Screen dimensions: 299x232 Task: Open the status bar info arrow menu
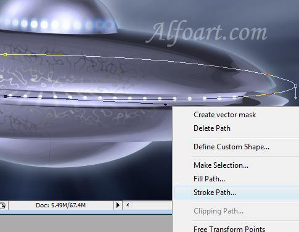(118, 205)
